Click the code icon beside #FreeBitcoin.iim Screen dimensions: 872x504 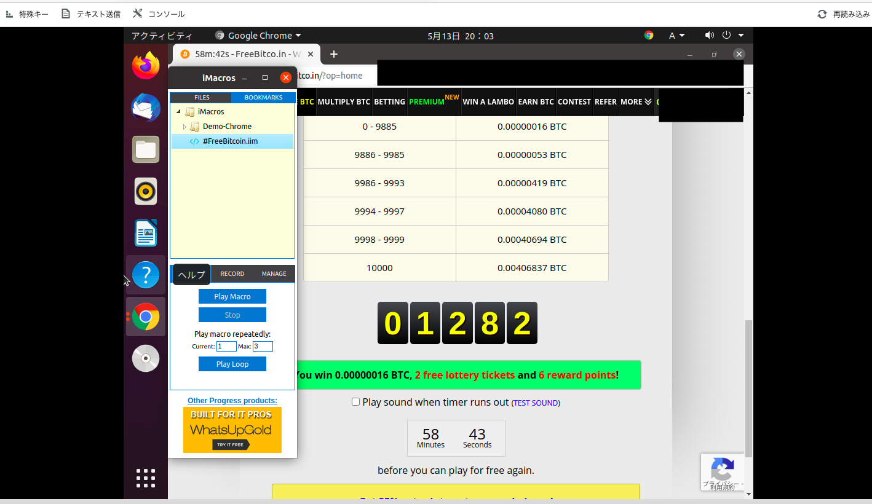pyautogui.click(x=194, y=141)
